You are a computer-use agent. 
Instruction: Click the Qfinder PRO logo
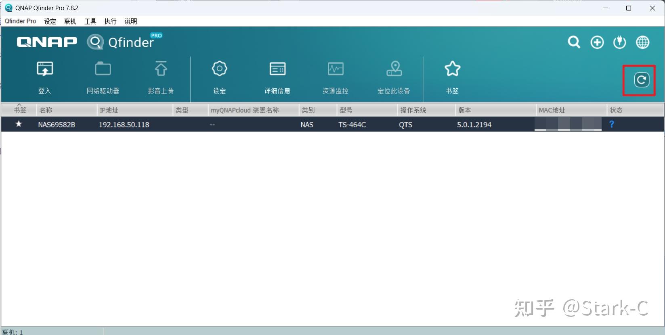pyautogui.click(x=124, y=42)
